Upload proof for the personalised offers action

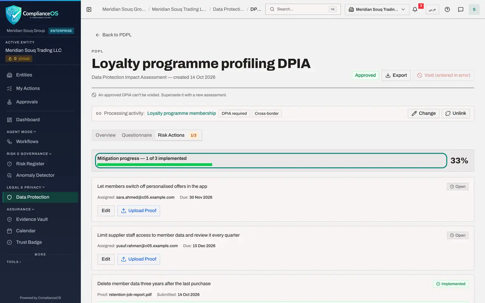(138, 211)
